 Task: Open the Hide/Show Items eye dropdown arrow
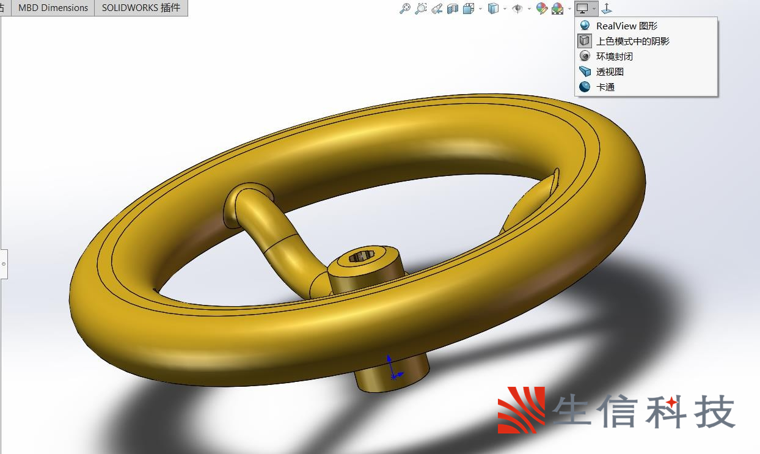tap(529, 9)
